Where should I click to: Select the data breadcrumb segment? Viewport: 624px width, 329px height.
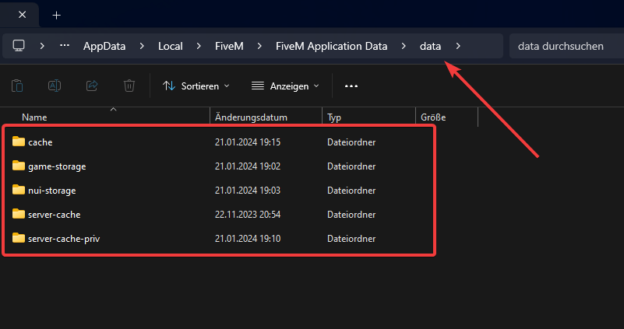pyautogui.click(x=430, y=46)
